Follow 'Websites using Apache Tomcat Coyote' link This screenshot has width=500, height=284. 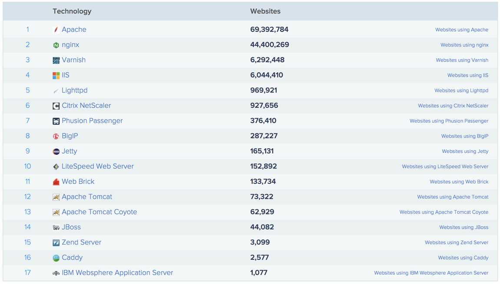point(444,212)
